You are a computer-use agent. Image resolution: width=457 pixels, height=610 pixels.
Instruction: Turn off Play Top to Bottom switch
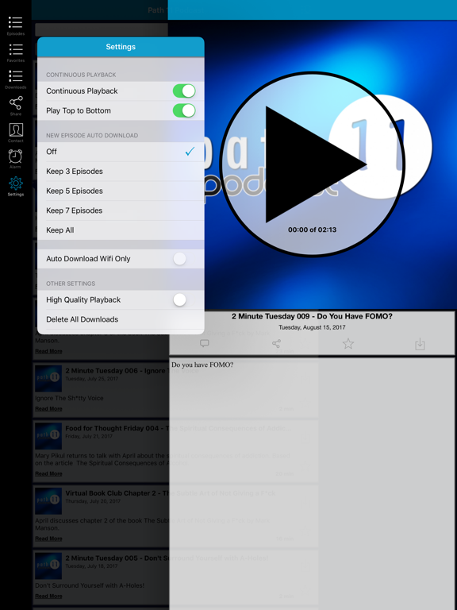pos(184,110)
